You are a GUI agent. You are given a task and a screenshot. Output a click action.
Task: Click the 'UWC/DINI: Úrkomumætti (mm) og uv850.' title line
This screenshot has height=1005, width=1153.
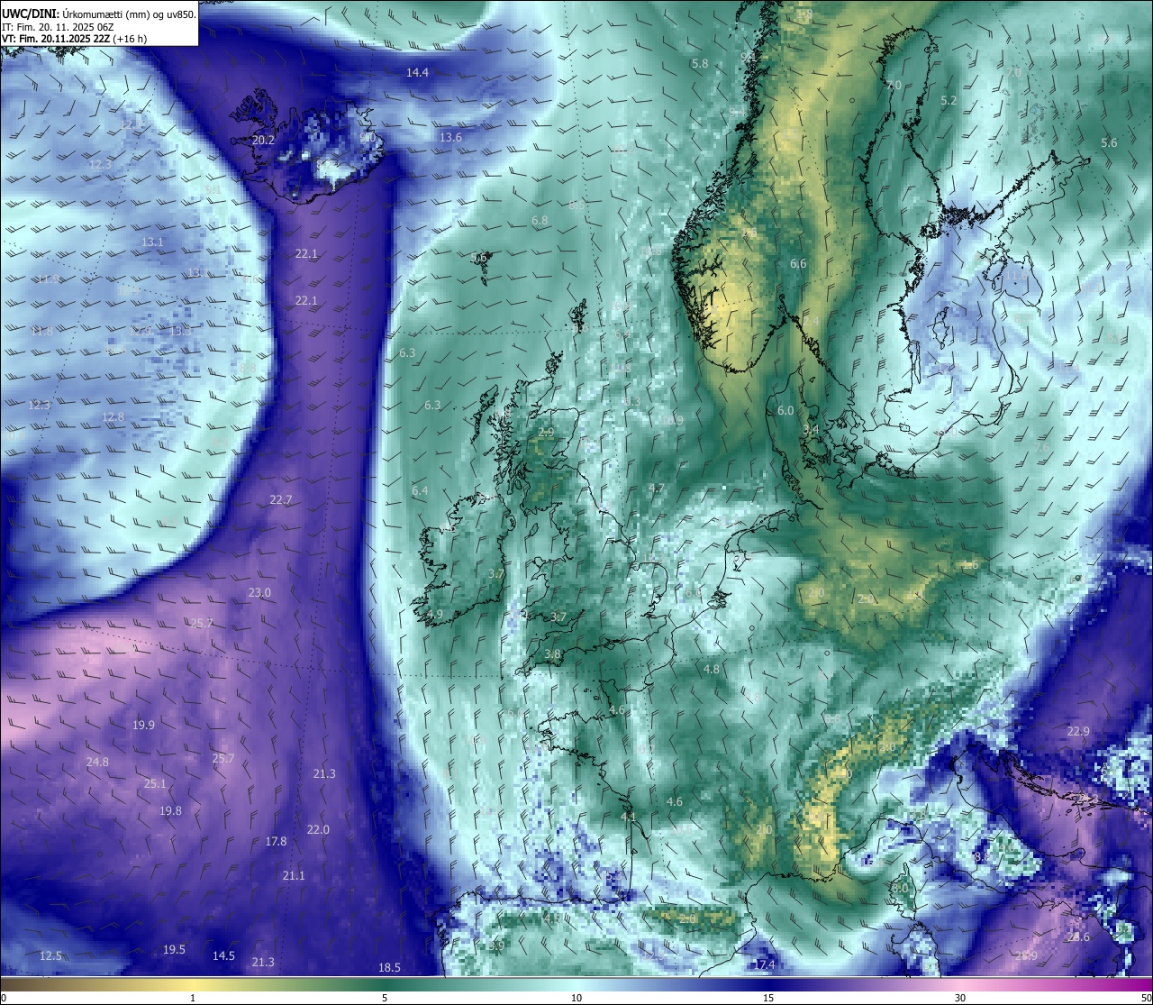click(98, 14)
